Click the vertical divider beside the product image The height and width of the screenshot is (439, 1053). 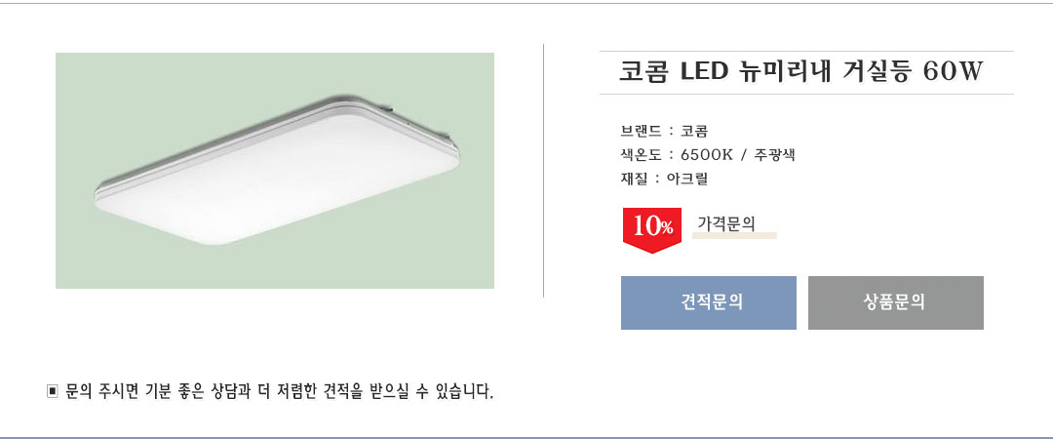[543, 170]
